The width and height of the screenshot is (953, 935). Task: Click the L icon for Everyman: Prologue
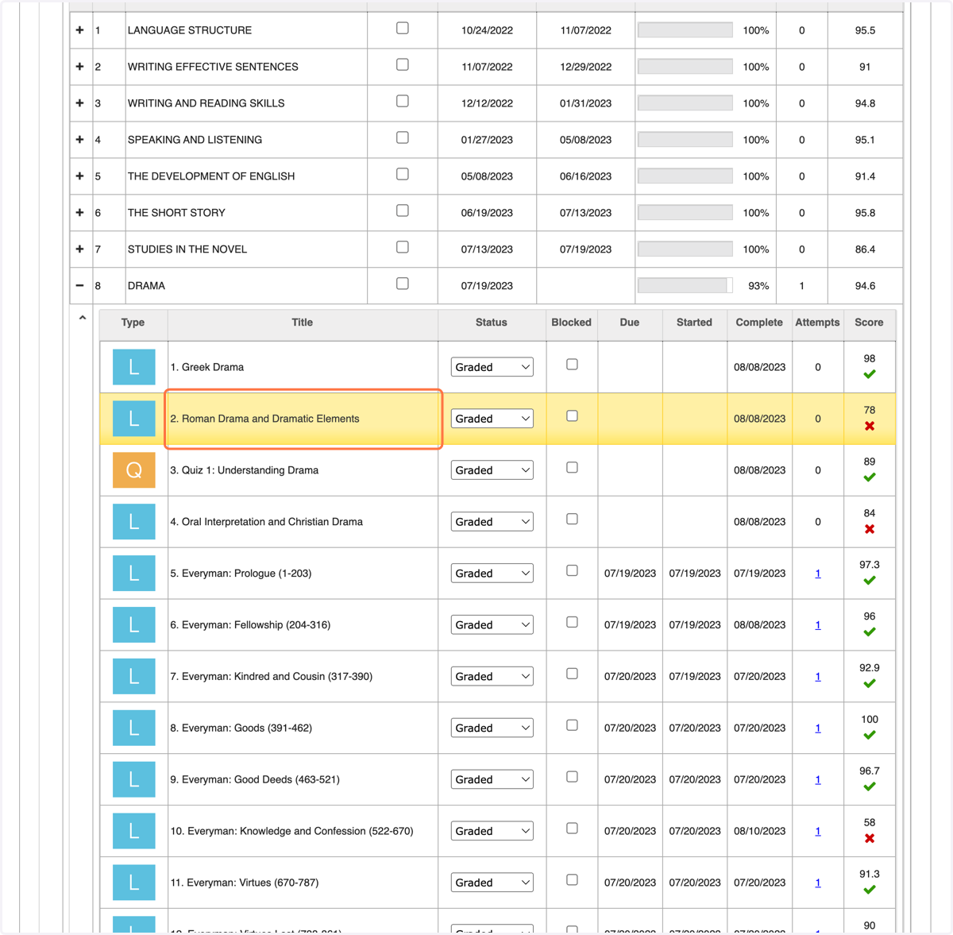pyautogui.click(x=133, y=574)
